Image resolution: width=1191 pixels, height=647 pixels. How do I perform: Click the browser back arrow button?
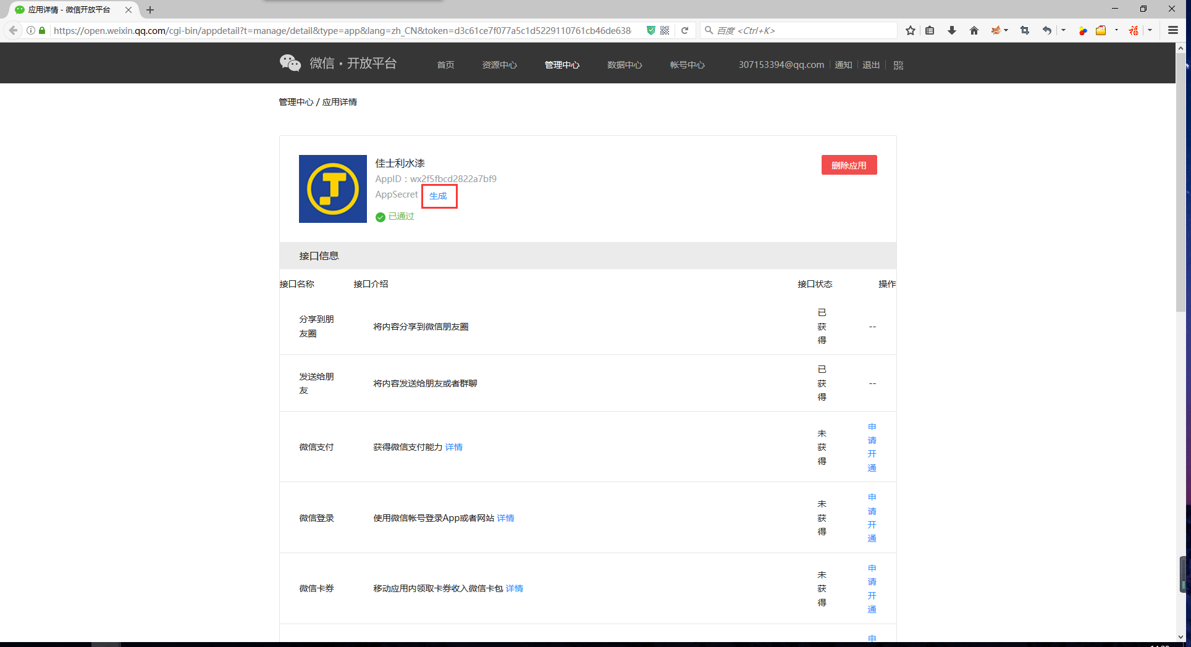coord(13,30)
